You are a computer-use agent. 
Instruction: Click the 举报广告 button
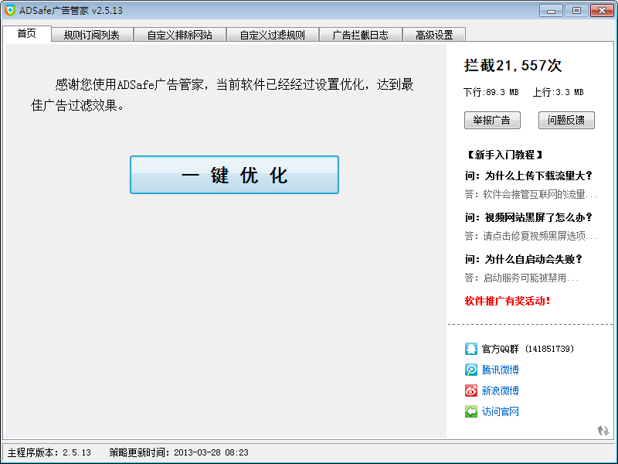(492, 121)
